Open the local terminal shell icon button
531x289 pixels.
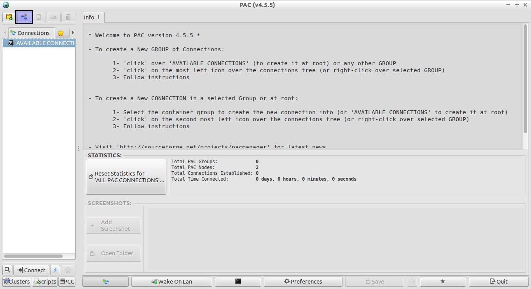(x=238, y=282)
